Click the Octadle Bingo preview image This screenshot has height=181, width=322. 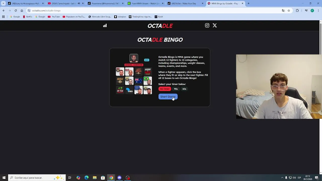[x=134, y=74]
